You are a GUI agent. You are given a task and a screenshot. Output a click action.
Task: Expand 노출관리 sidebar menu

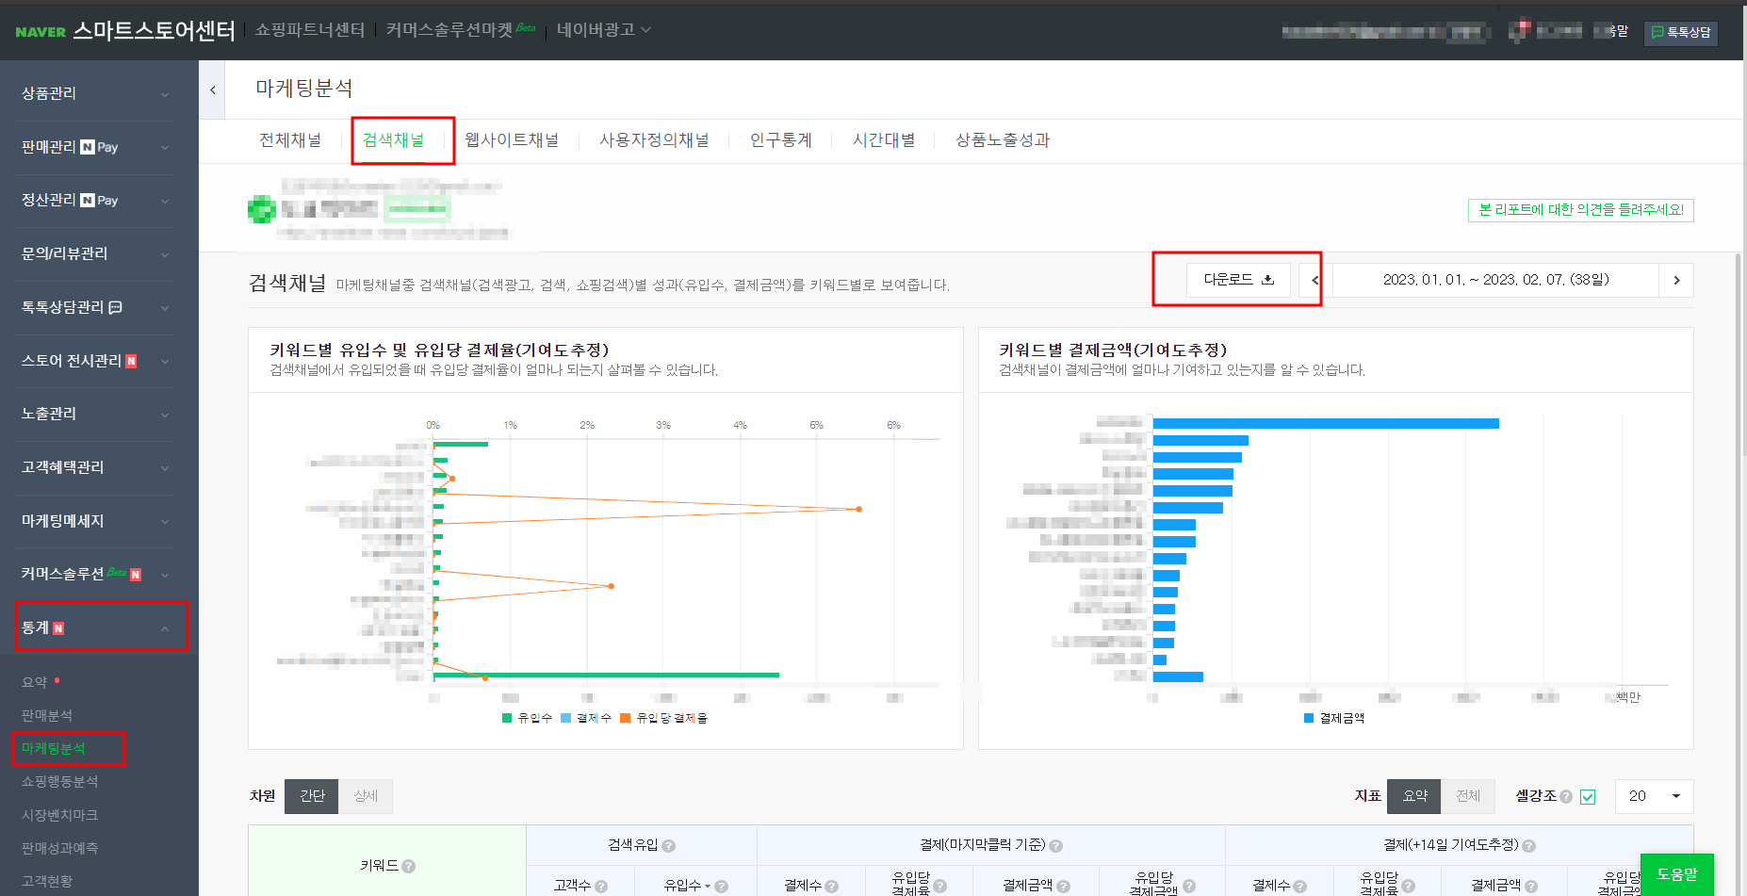point(93,414)
